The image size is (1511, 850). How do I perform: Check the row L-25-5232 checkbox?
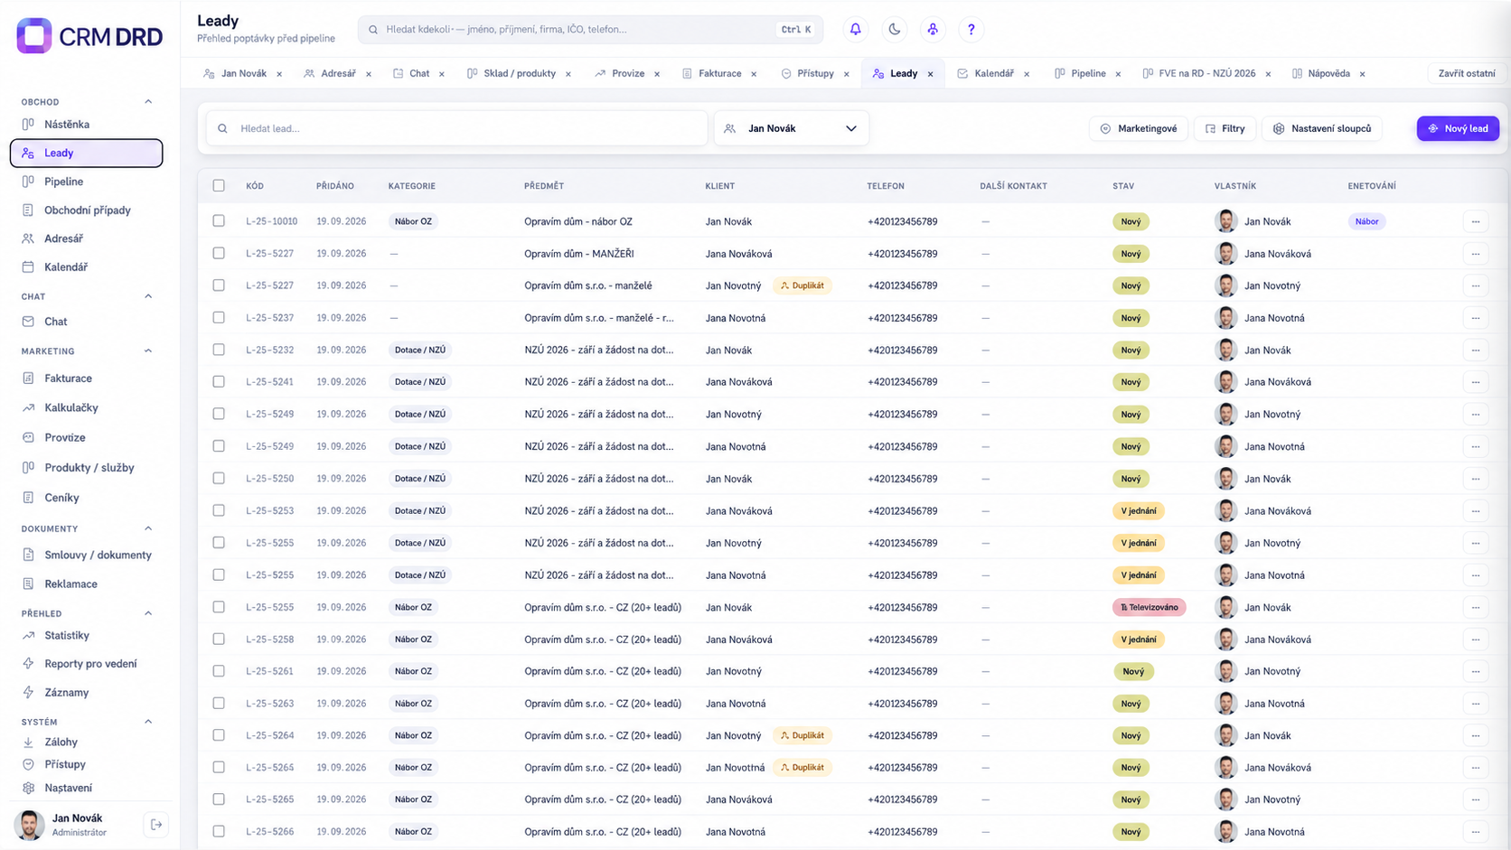point(219,350)
